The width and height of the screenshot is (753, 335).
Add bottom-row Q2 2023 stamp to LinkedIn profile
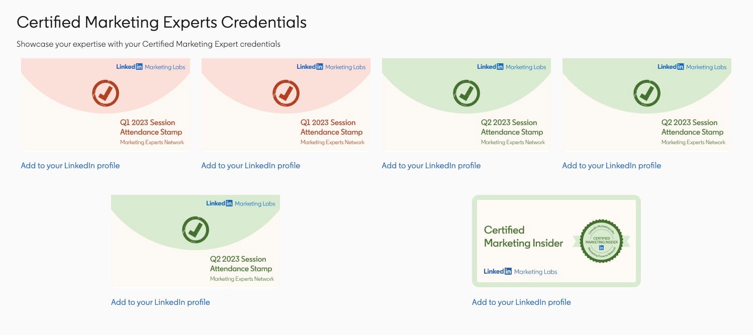(160, 302)
